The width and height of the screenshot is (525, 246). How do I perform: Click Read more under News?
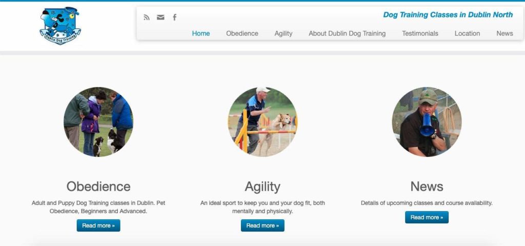pos(427,217)
